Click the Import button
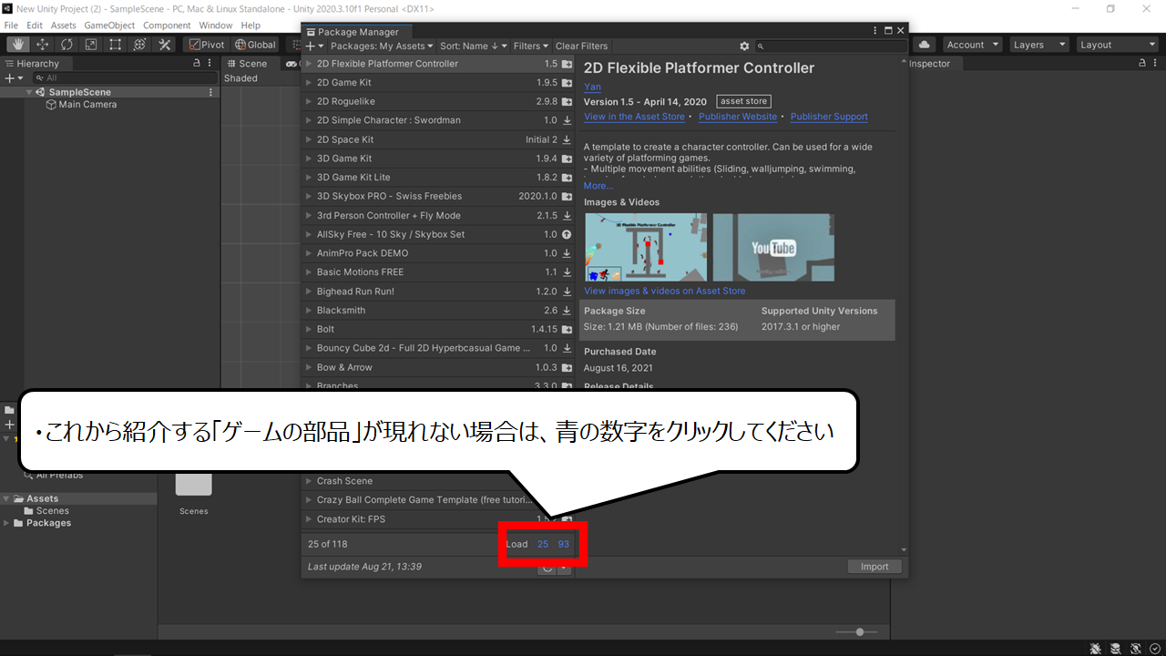The width and height of the screenshot is (1166, 656). point(874,567)
